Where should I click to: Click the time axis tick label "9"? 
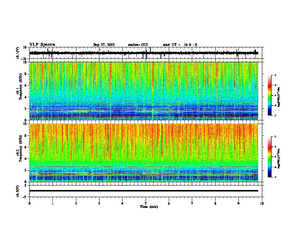click(238, 203)
